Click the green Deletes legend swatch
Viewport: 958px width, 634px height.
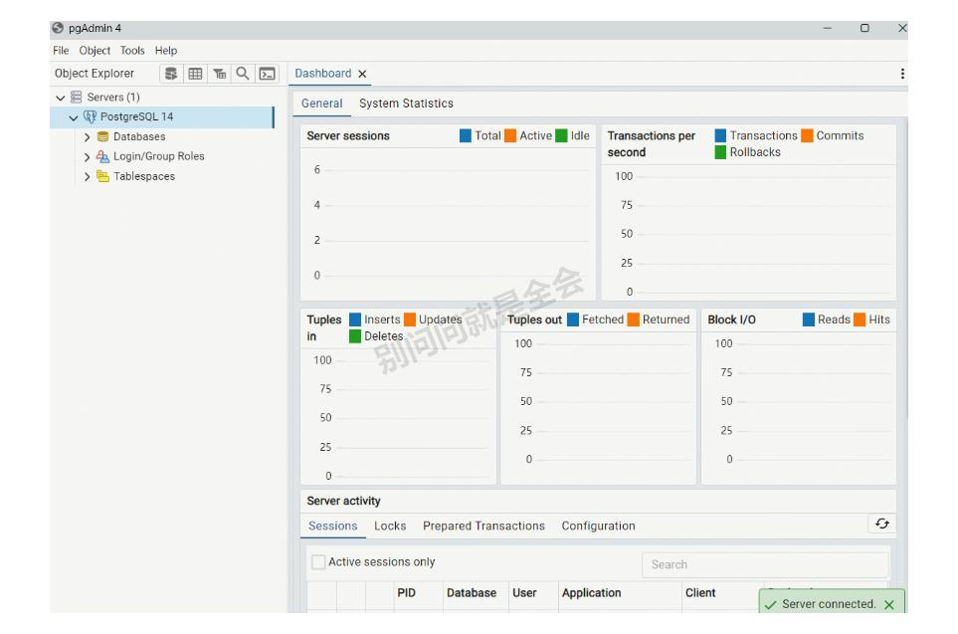coord(355,336)
